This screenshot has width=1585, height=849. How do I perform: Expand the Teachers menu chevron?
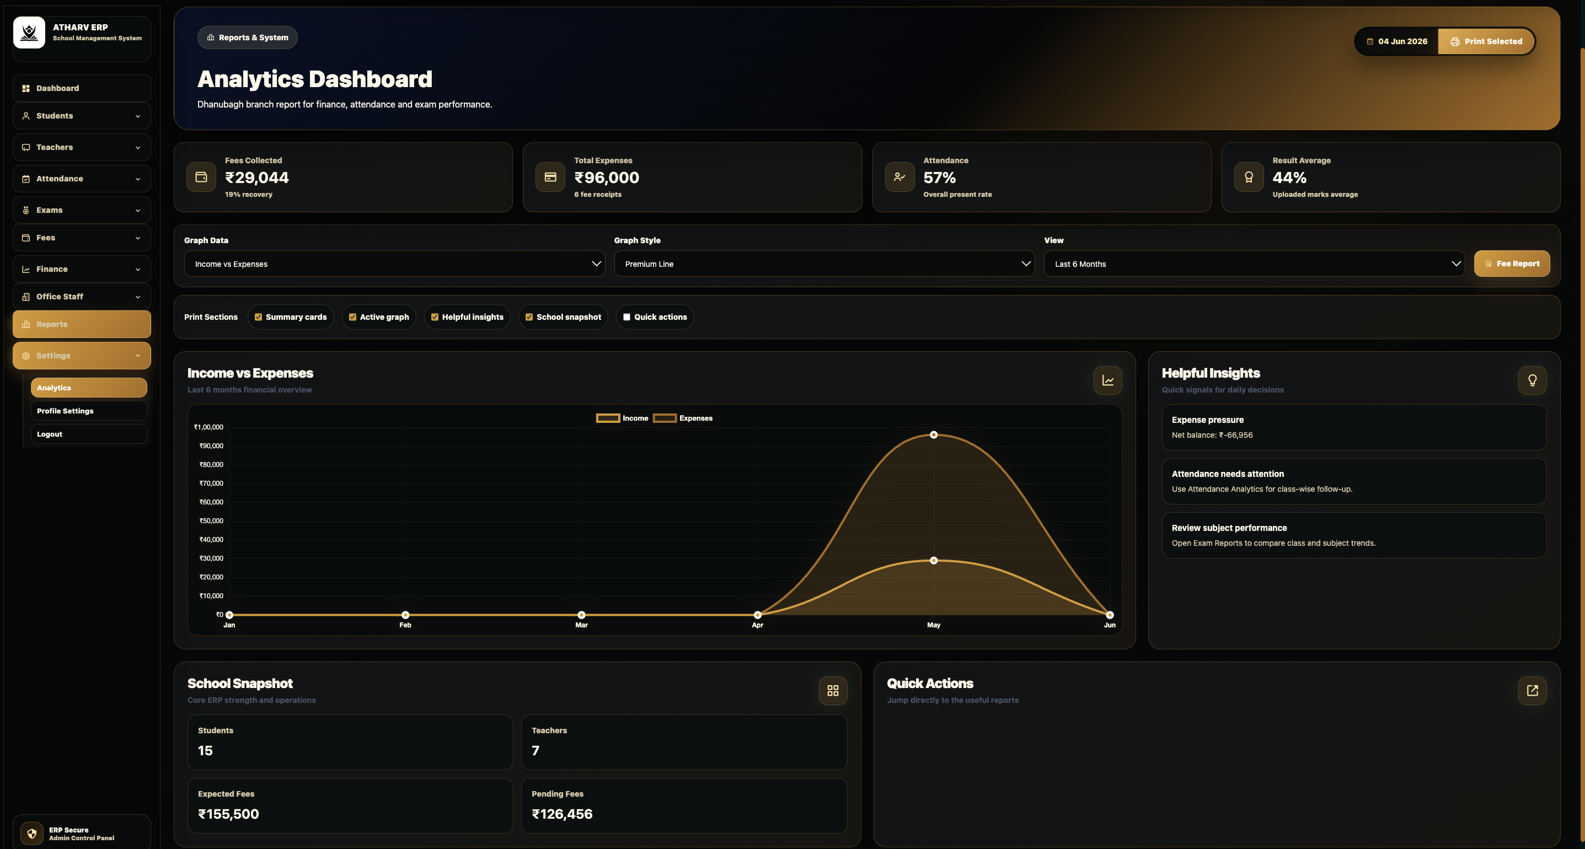(138, 148)
